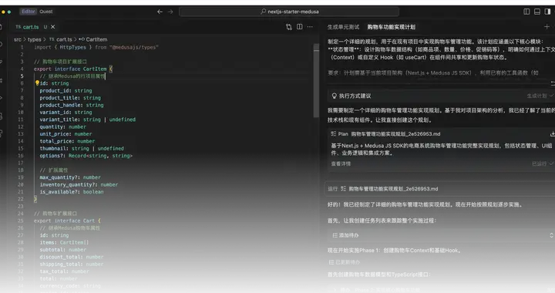Start a new chat with plus icon
This screenshot has width=555, height=293.
pyautogui.click(x=547, y=27)
